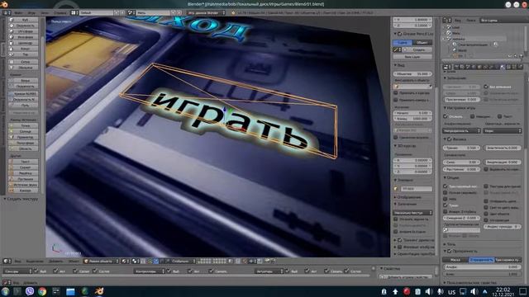529x297 pixels.
Task: Toggle Невидим checkbox in game settings
Action: 473,116
